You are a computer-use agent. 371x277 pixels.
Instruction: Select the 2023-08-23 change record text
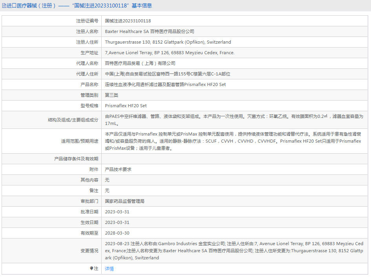(x=234, y=251)
